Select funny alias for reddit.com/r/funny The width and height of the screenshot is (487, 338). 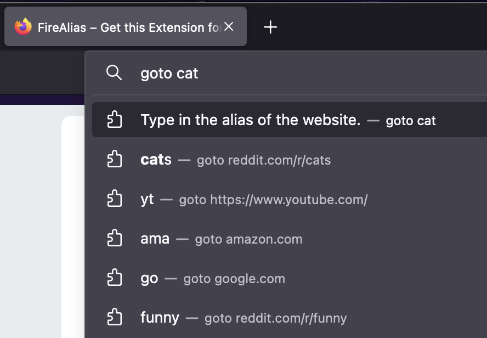click(x=290, y=317)
